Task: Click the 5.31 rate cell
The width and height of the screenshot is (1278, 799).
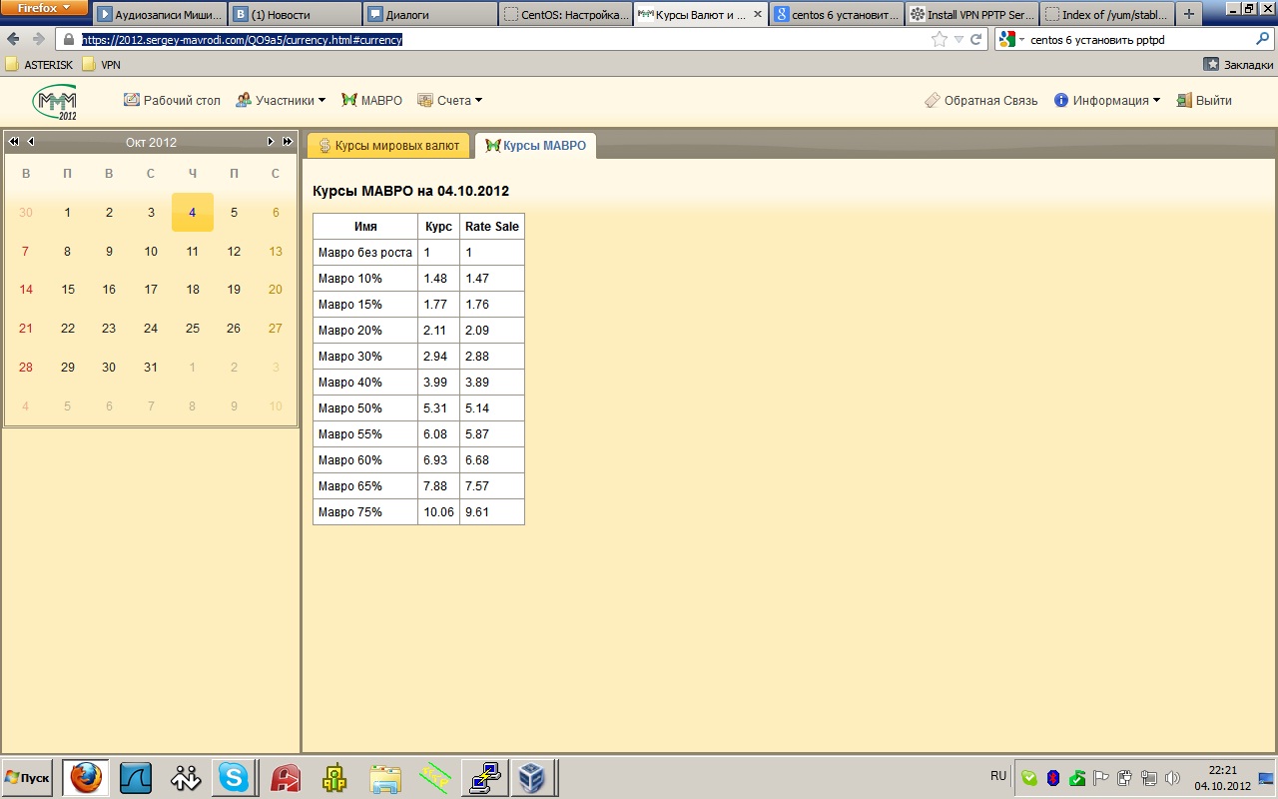Action: pos(439,408)
